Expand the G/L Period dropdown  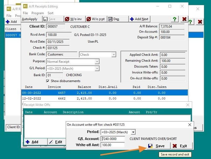coord(97,69)
